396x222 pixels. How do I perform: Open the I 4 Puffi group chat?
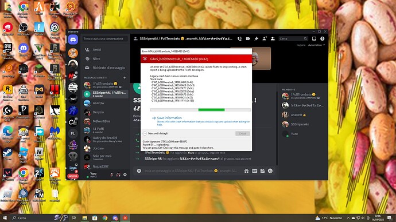(x=106, y=130)
